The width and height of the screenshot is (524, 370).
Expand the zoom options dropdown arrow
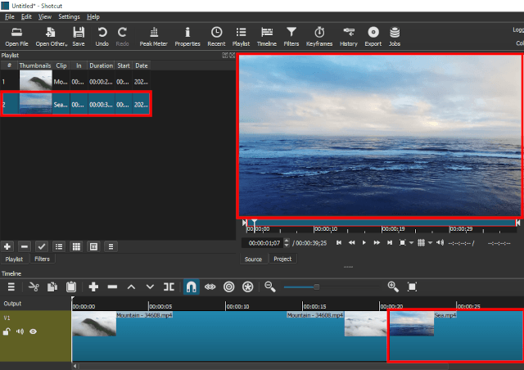click(x=411, y=243)
